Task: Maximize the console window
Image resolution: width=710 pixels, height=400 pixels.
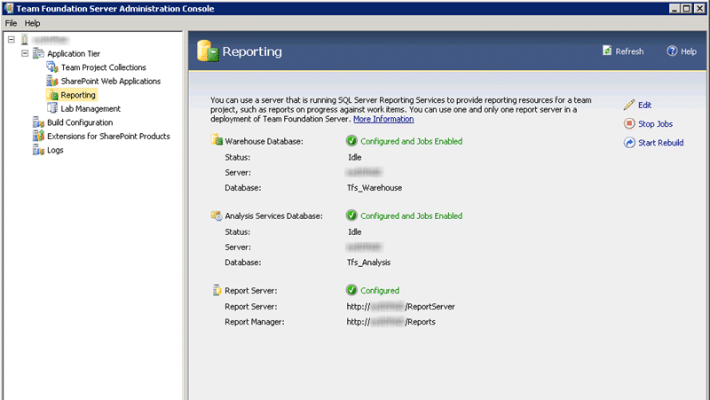Action: 686,8
